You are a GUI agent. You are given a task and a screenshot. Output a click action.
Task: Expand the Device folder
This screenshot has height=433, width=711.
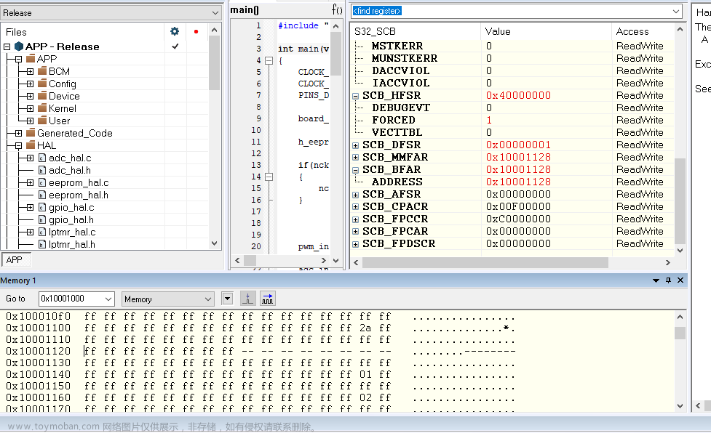pos(30,96)
